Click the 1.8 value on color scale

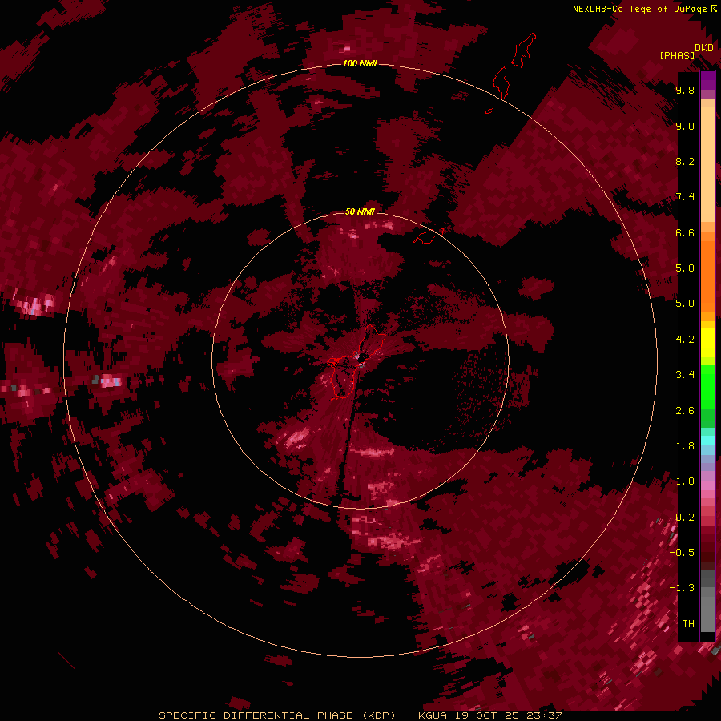tap(685, 446)
